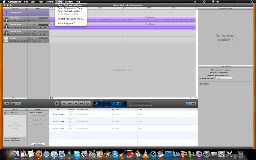Screen dimensions: 256x160
Task: Enable recording on the Jingles track
Action: 12,41
